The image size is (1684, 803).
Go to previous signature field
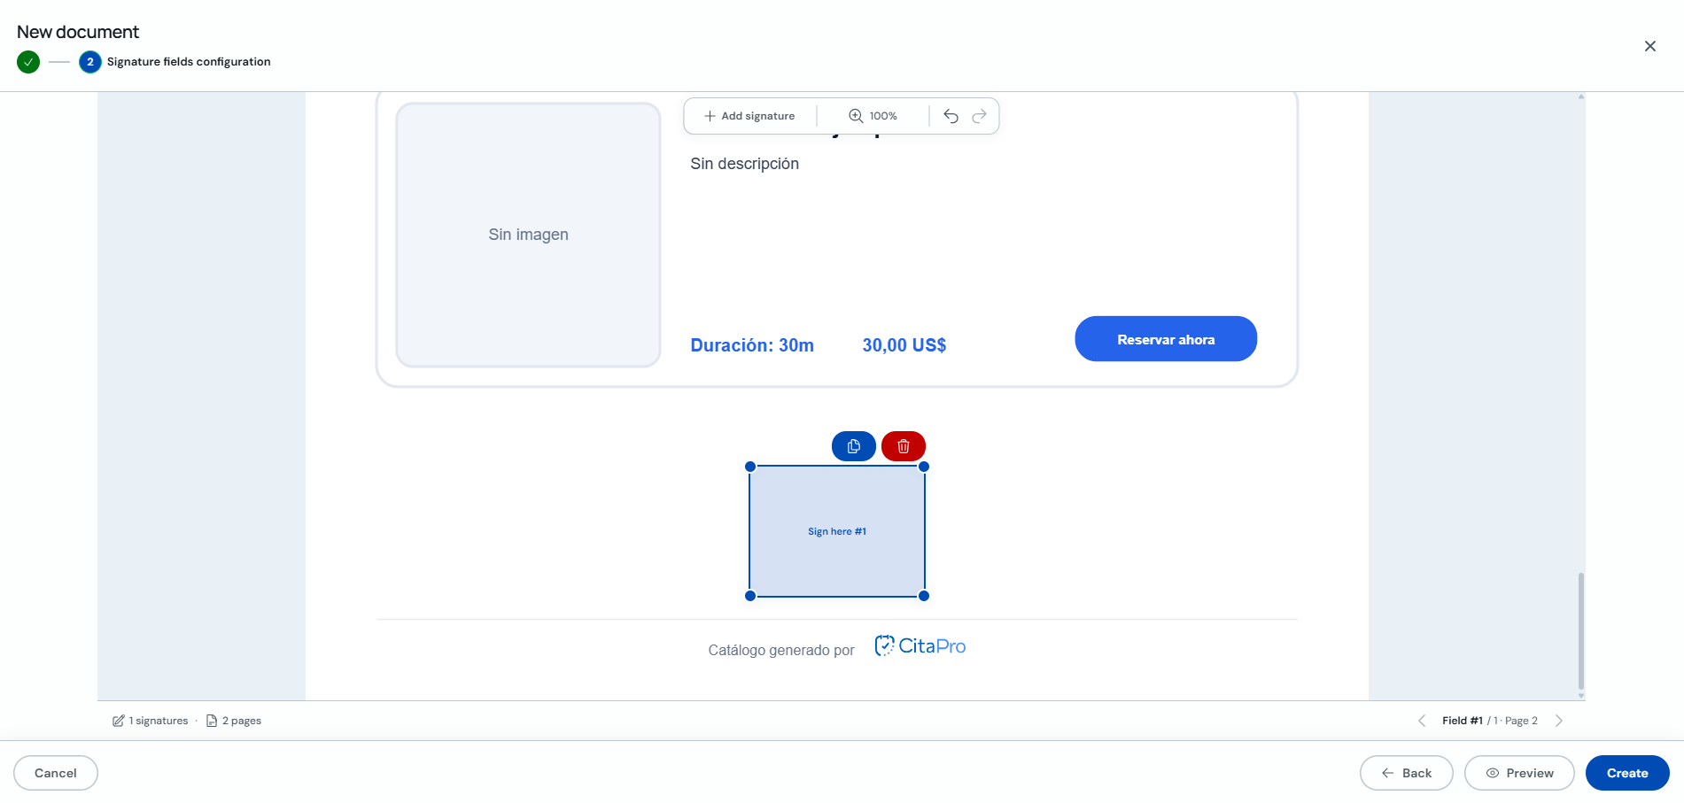coord(1422,721)
